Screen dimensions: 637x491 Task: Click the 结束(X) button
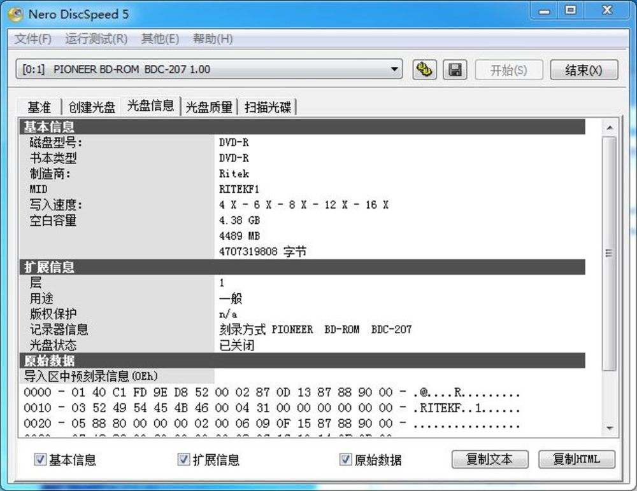click(x=583, y=70)
